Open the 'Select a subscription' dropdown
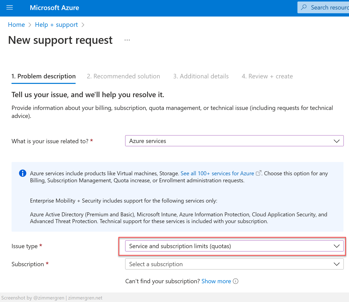This screenshot has height=302, width=349. 336,264
